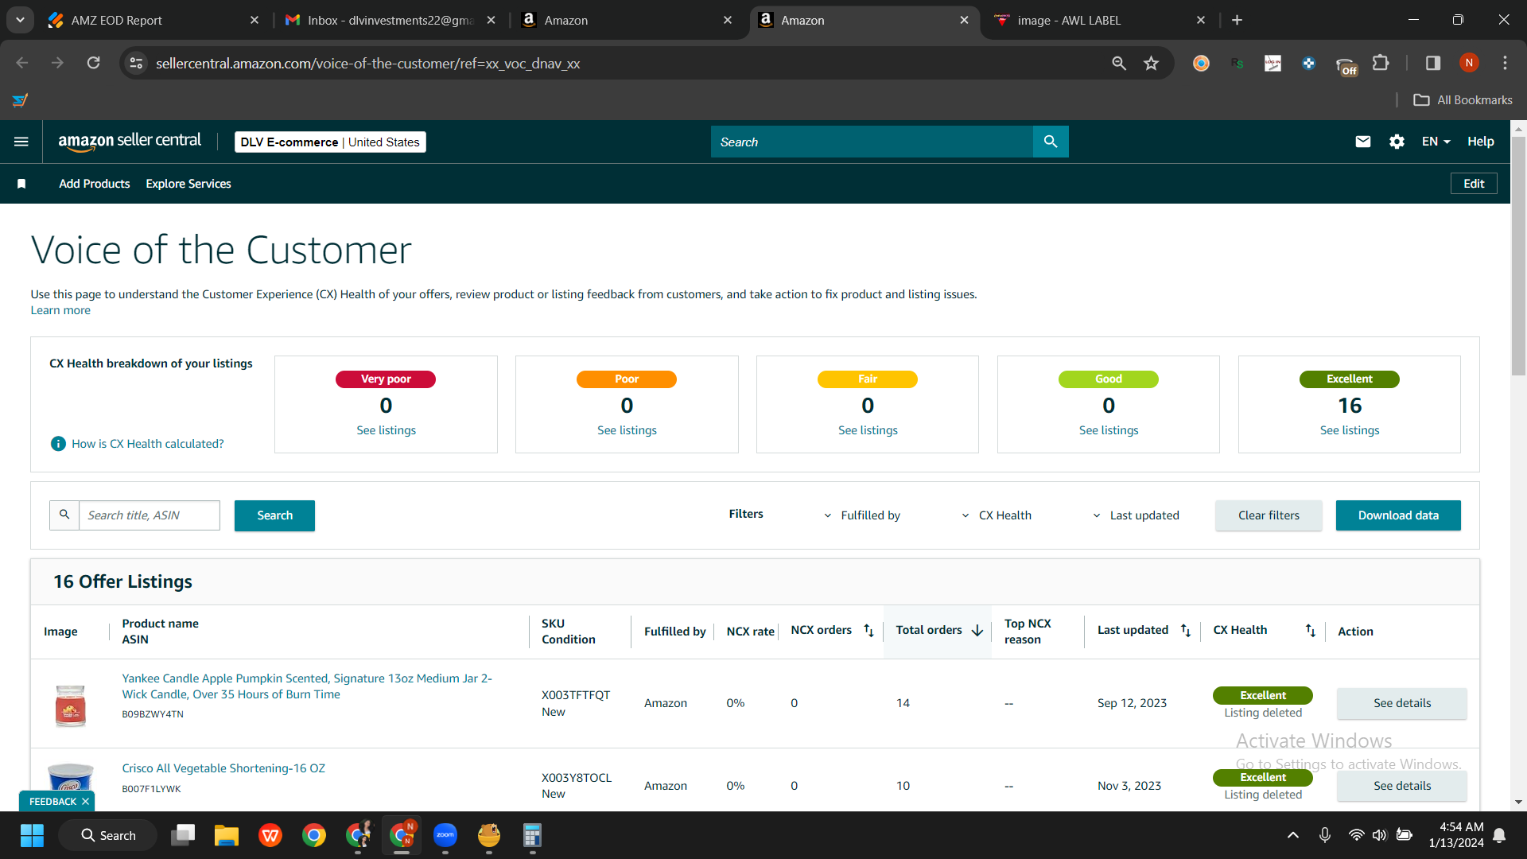
Task: See listings under Poor
Action: (x=627, y=430)
